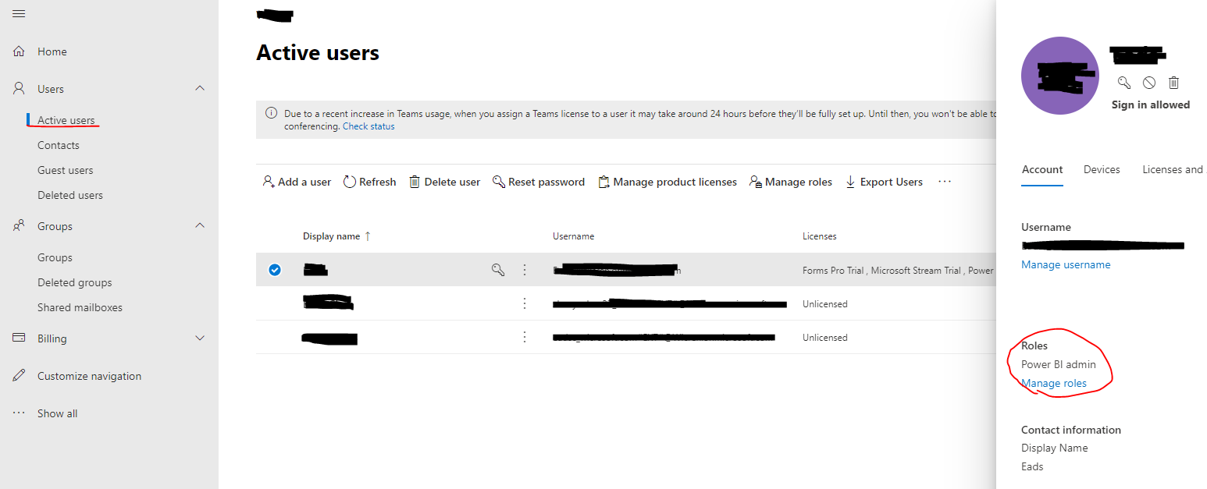Click Manage roles link in details panel
This screenshot has height=489, width=1207.
point(1054,383)
